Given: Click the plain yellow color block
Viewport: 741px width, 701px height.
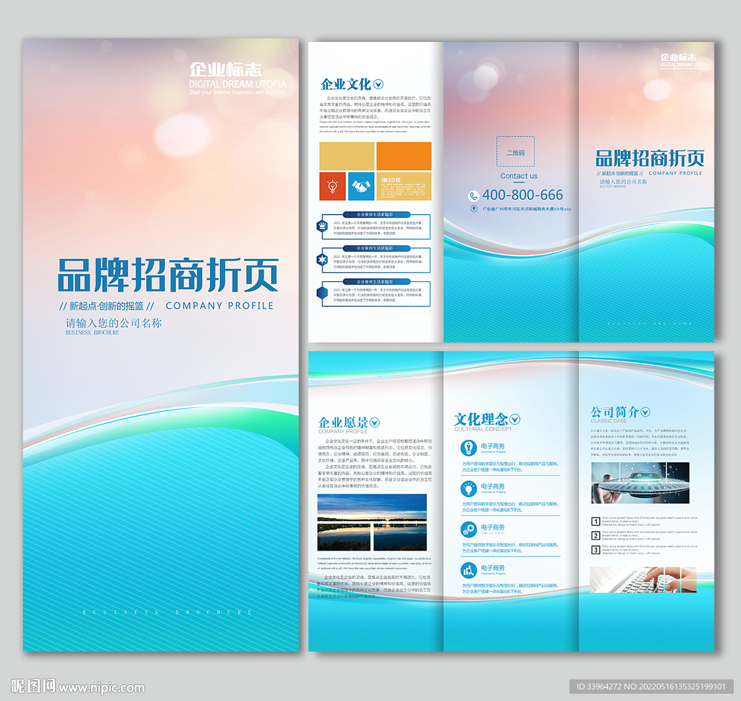Looking at the screenshot, I should tap(347, 156).
